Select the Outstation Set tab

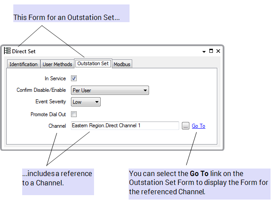tap(93, 64)
